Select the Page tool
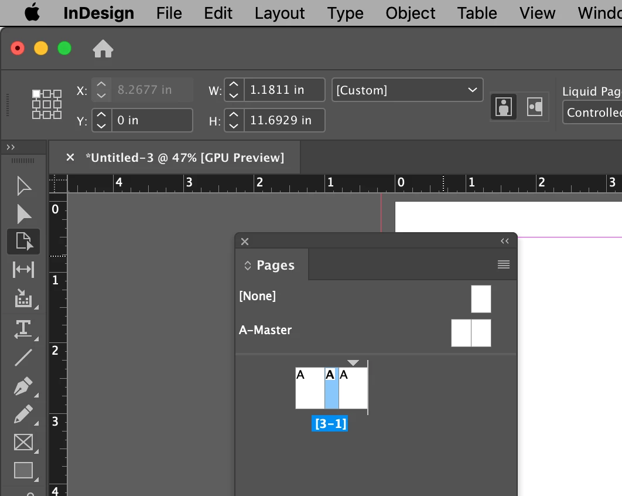The image size is (622, 496). click(x=23, y=241)
